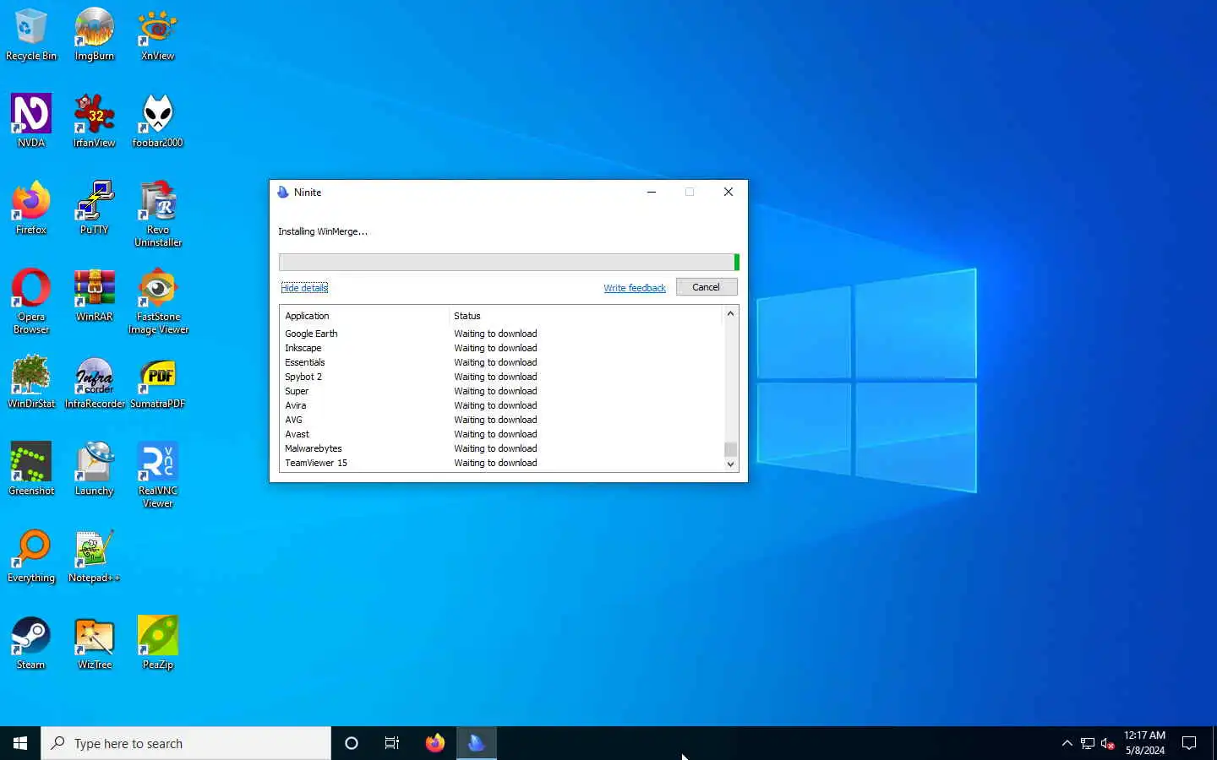Select the Revo Uninstaller desktop icon

tap(158, 214)
